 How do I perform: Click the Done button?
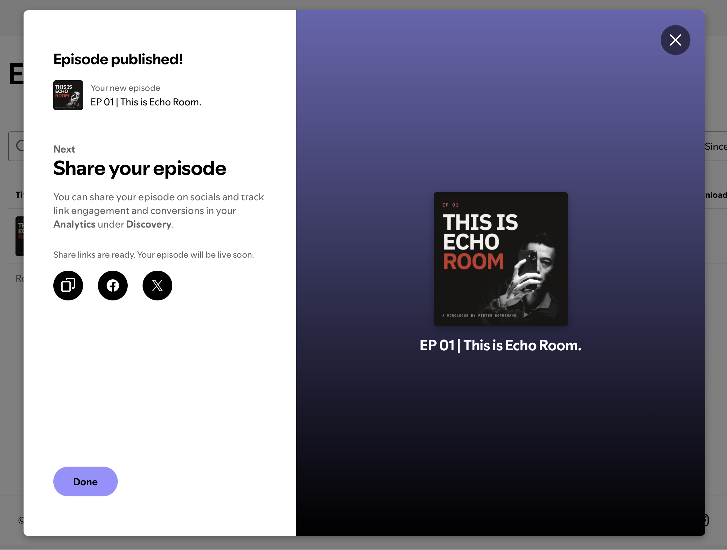(86, 481)
